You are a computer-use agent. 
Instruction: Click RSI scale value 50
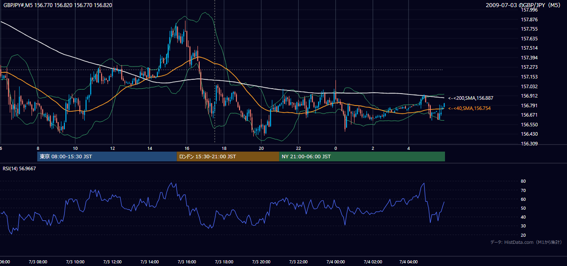click(x=523, y=208)
